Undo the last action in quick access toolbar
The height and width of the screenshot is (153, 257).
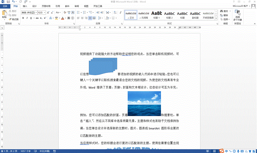pos(14,2)
